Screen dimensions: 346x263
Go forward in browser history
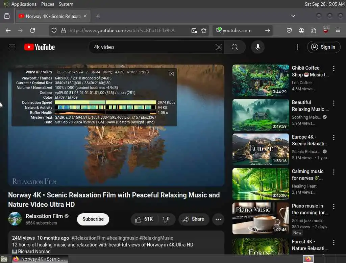click(x=20, y=30)
